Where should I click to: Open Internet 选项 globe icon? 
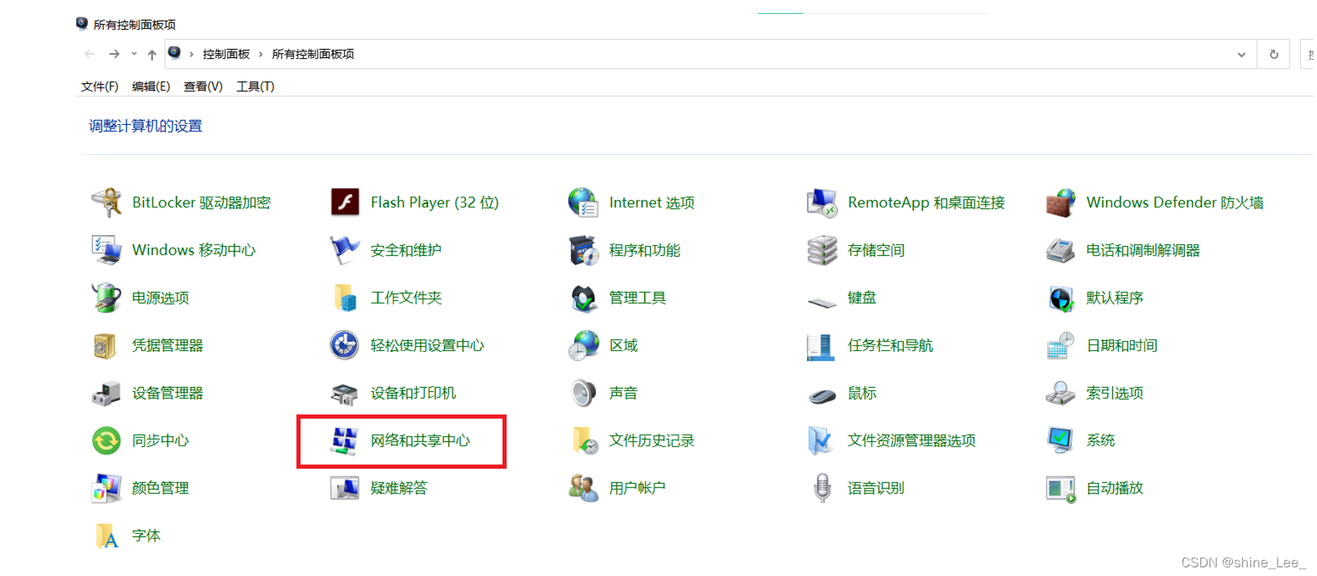pyautogui.click(x=583, y=202)
